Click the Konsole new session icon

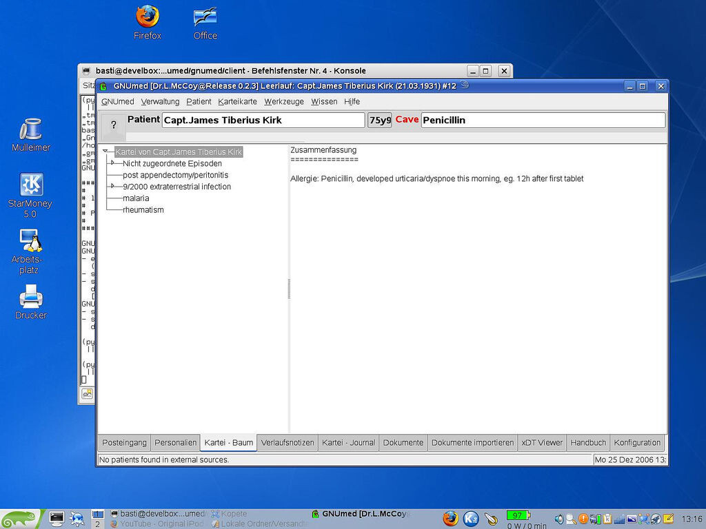(87, 394)
